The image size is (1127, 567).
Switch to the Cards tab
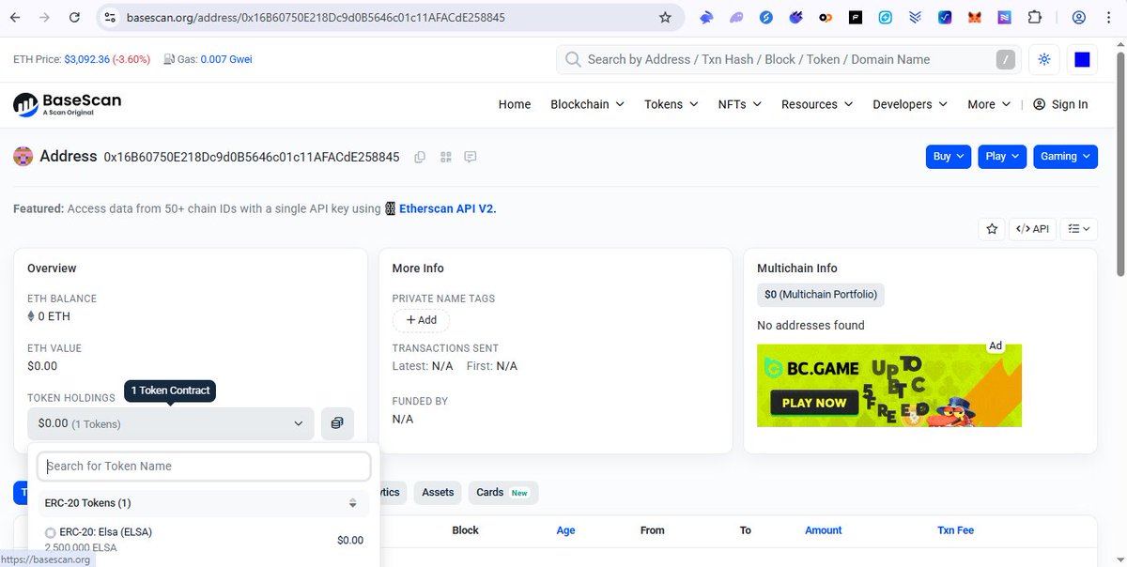pos(502,492)
